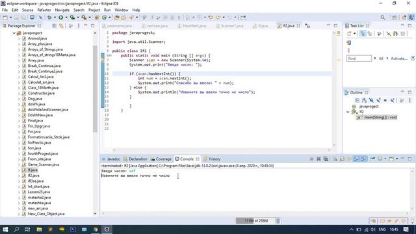Expand Animal.java in Package Explorer
The height and width of the screenshot is (234, 416).
coord(19,38)
